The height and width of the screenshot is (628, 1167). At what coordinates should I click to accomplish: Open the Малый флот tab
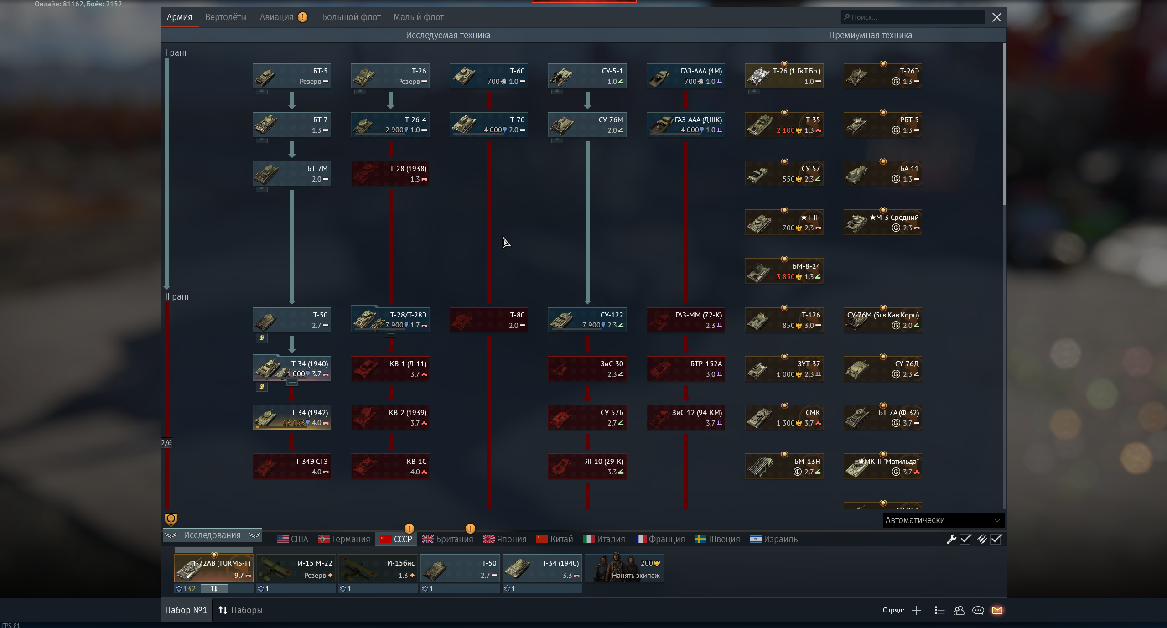pos(418,17)
